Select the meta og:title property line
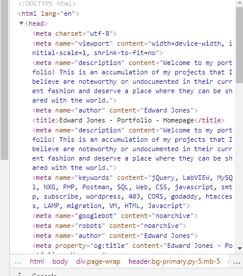This screenshot has width=243, height=276. click(x=132, y=246)
